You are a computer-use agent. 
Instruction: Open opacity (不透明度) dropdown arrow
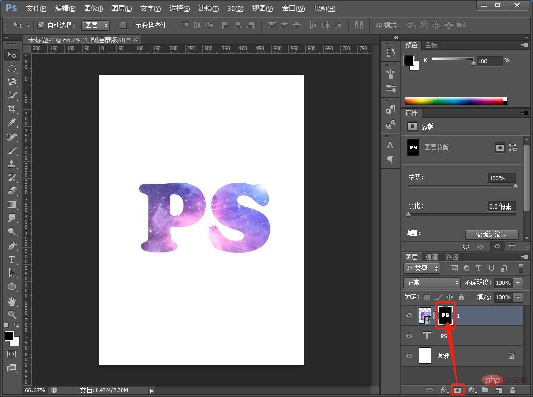(x=518, y=283)
